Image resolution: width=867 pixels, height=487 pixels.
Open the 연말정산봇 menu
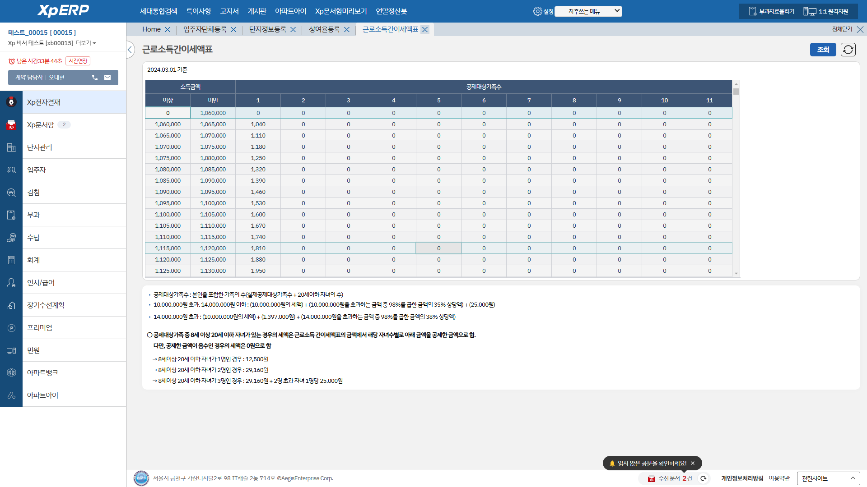pos(391,11)
